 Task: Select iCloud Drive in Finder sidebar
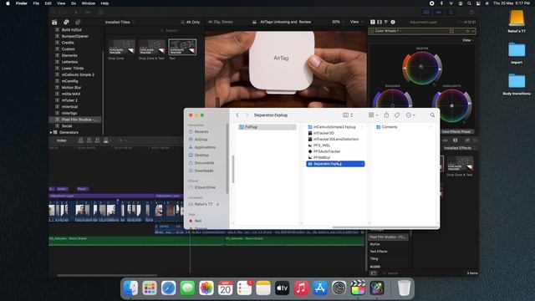(x=205, y=187)
